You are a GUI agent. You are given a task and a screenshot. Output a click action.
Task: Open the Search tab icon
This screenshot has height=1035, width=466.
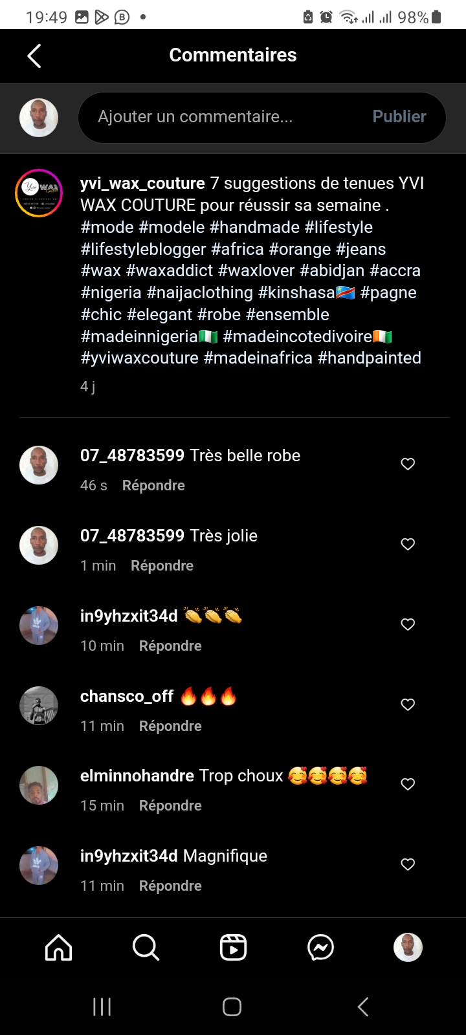(x=146, y=948)
